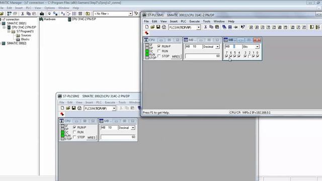Click context help arrow icon in S7-PLCSIM1
Screen dimensions: 322x181
coord(243,27)
